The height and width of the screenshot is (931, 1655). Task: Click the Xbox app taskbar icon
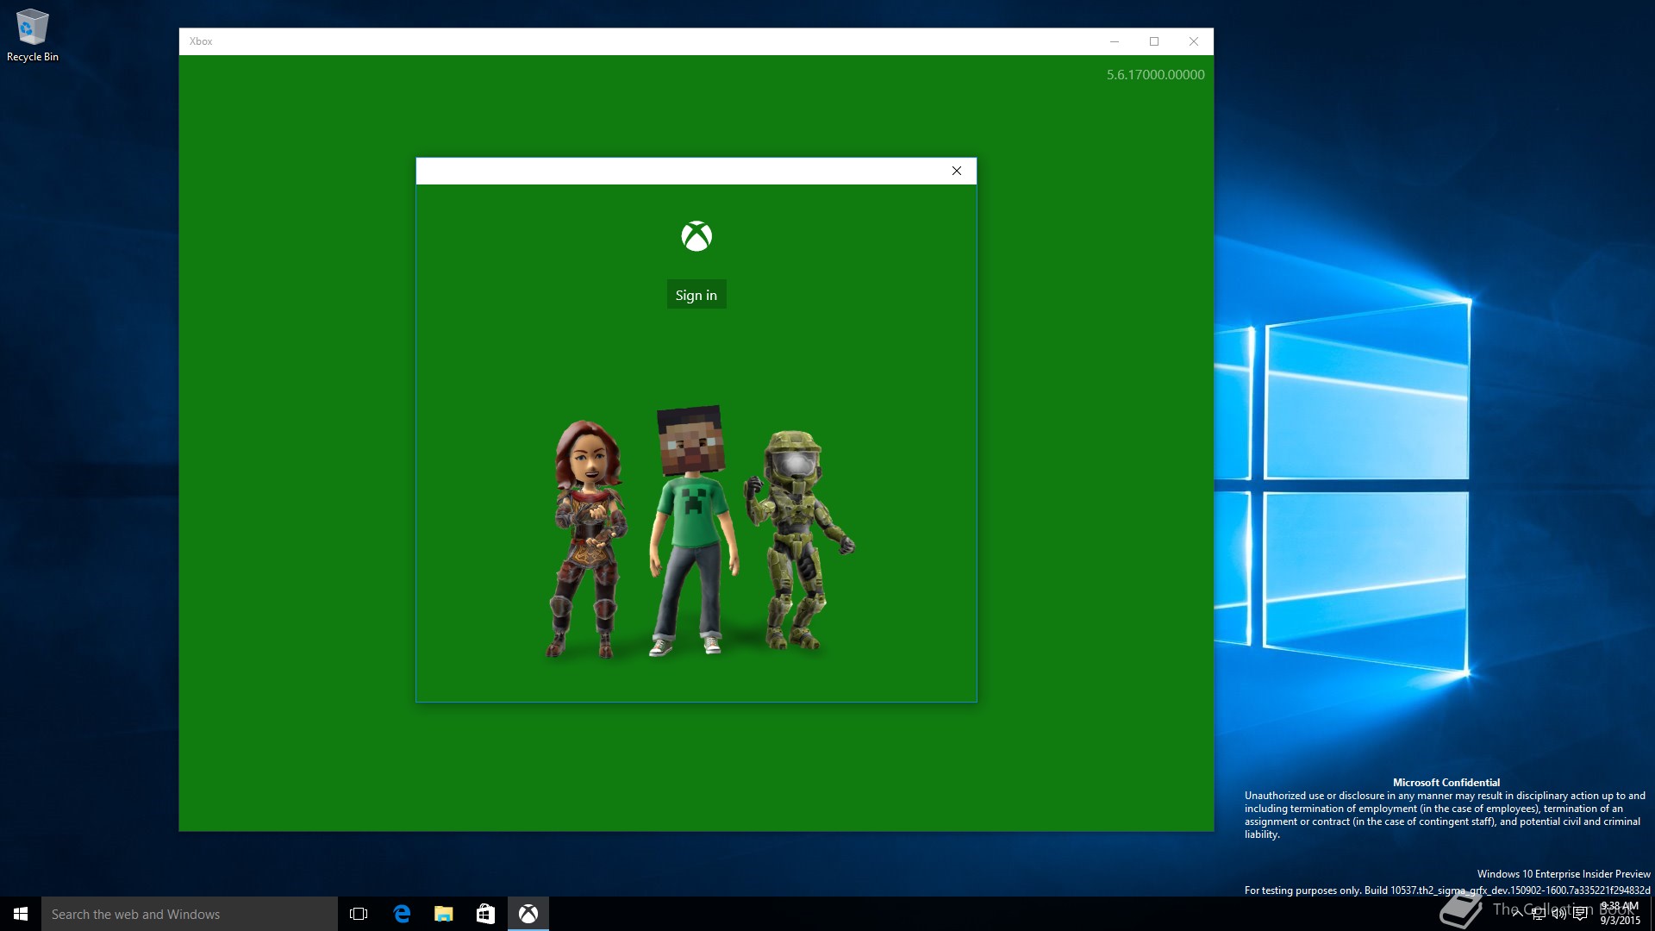tap(528, 914)
